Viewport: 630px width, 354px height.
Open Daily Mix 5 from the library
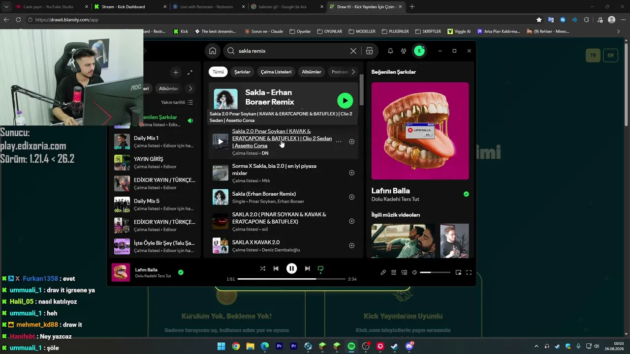[155, 205]
